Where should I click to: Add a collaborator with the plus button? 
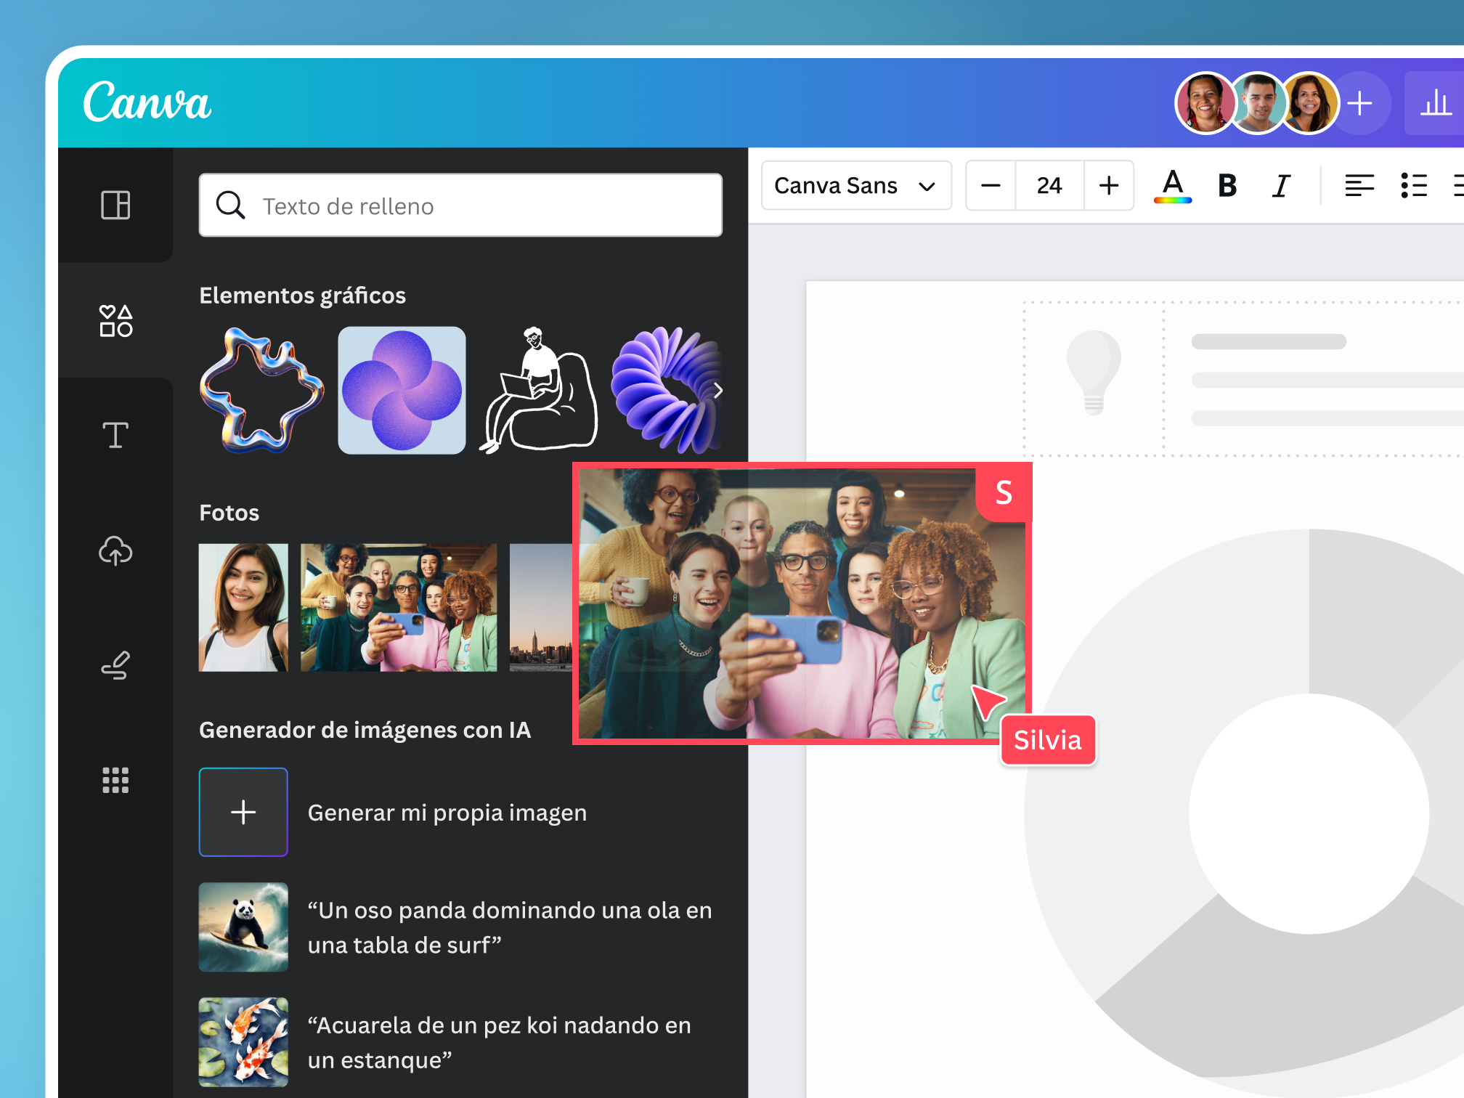pyautogui.click(x=1360, y=103)
